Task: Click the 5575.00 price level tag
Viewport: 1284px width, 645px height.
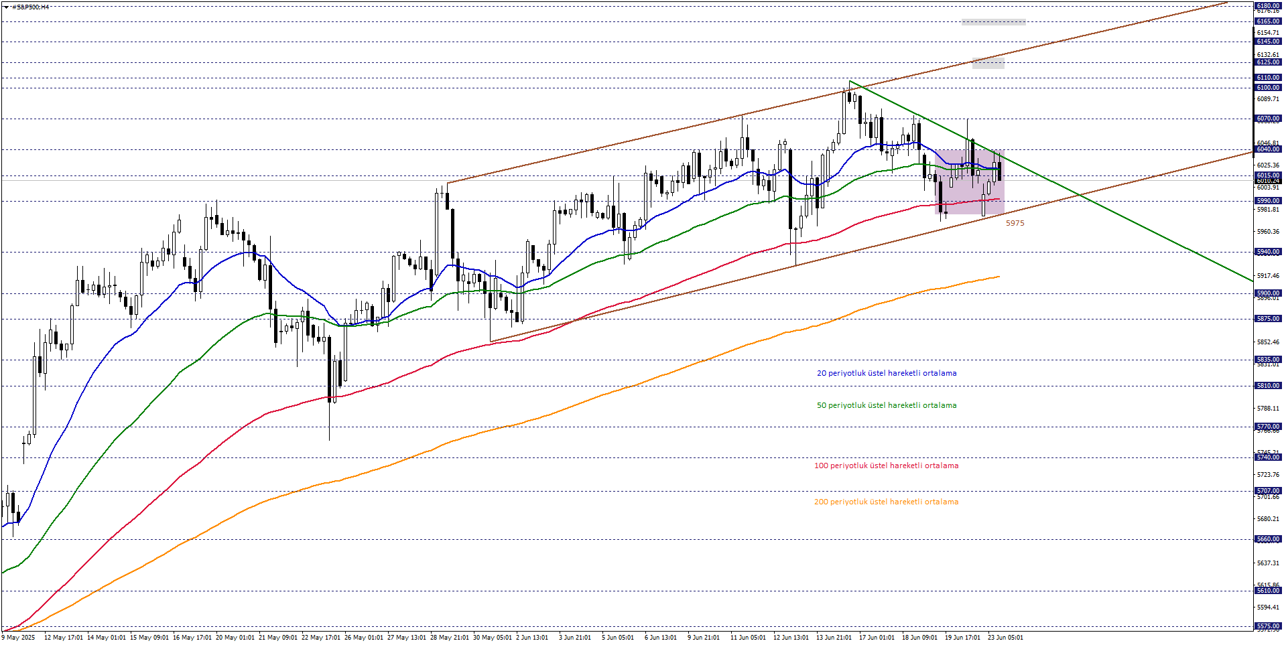Action: 1268,626
